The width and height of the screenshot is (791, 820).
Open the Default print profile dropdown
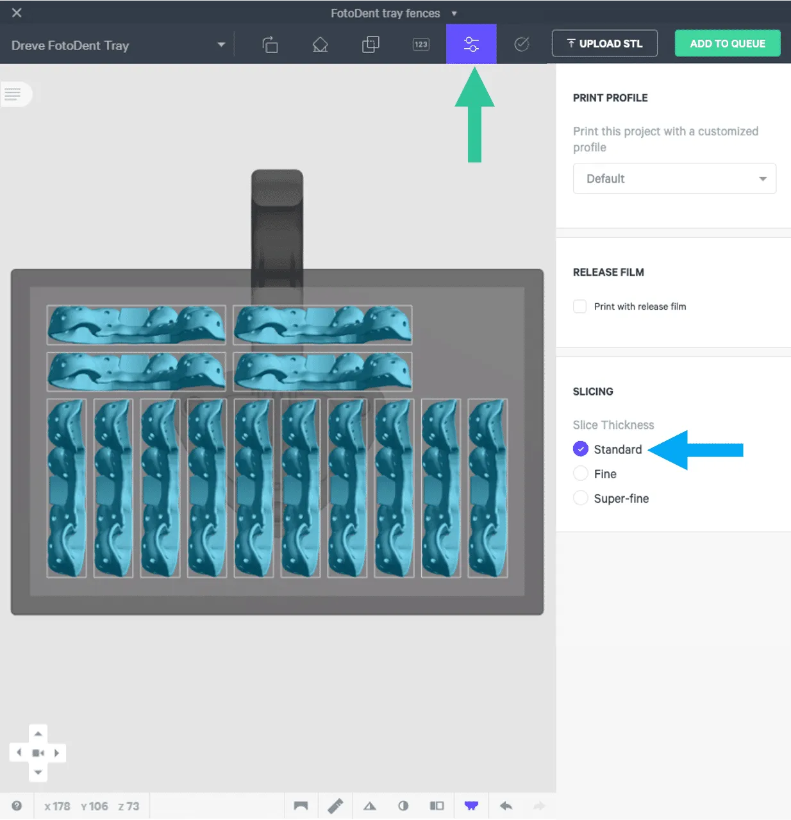(x=674, y=178)
